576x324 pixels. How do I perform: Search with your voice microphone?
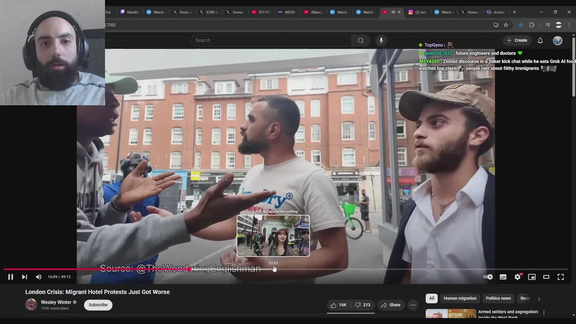[x=381, y=40]
